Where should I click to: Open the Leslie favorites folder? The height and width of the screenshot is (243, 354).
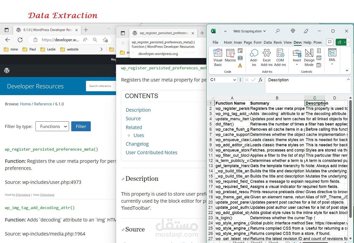click(x=48, y=49)
